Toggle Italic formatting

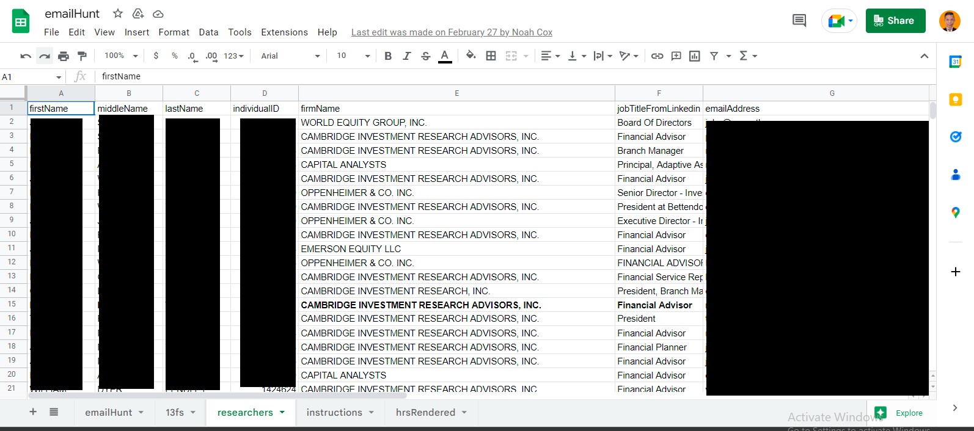click(x=407, y=56)
